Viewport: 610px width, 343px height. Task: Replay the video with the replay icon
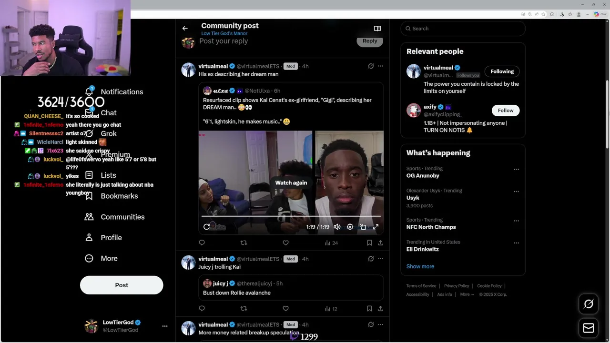point(206,227)
